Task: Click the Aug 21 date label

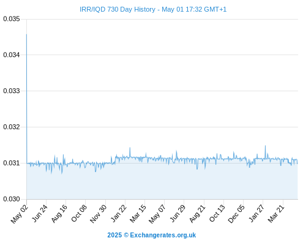Action: pyautogui.click(x=197, y=214)
